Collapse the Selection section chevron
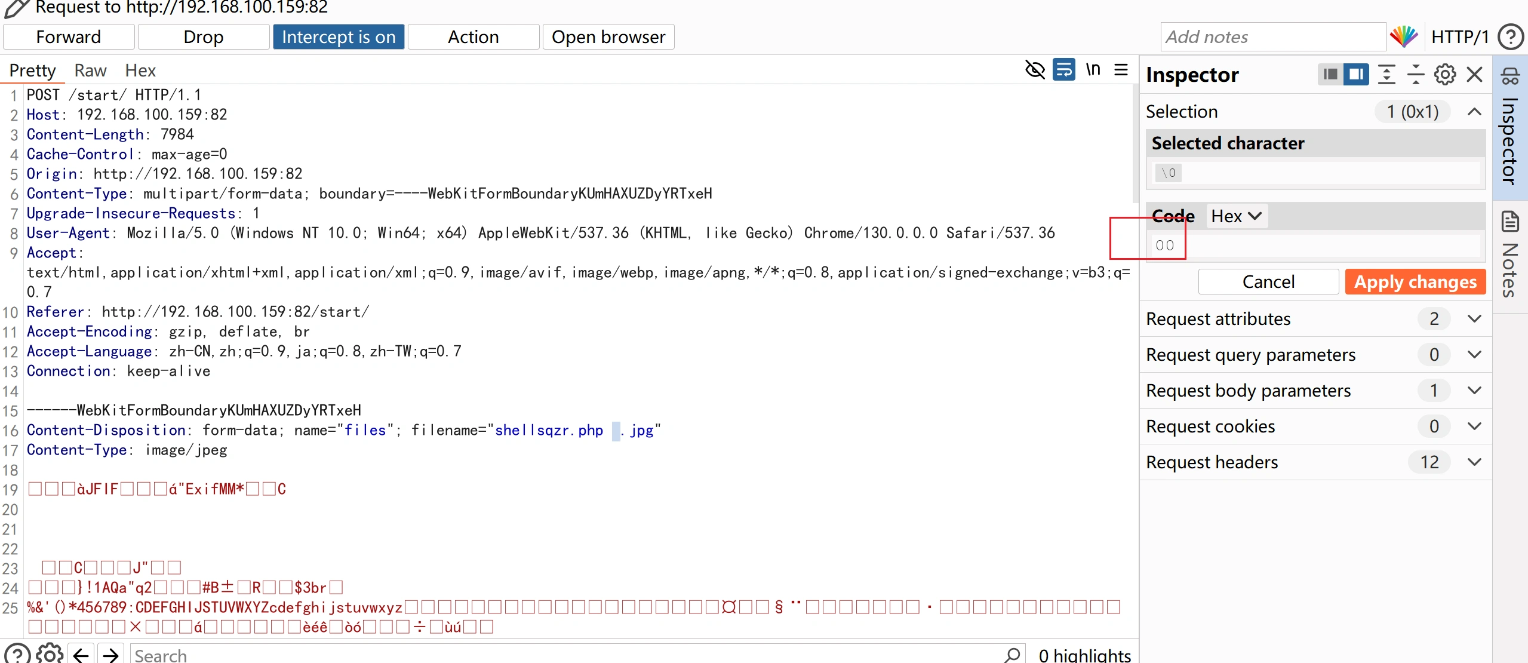Screen dimensions: 1528x663 point(1474,112)
